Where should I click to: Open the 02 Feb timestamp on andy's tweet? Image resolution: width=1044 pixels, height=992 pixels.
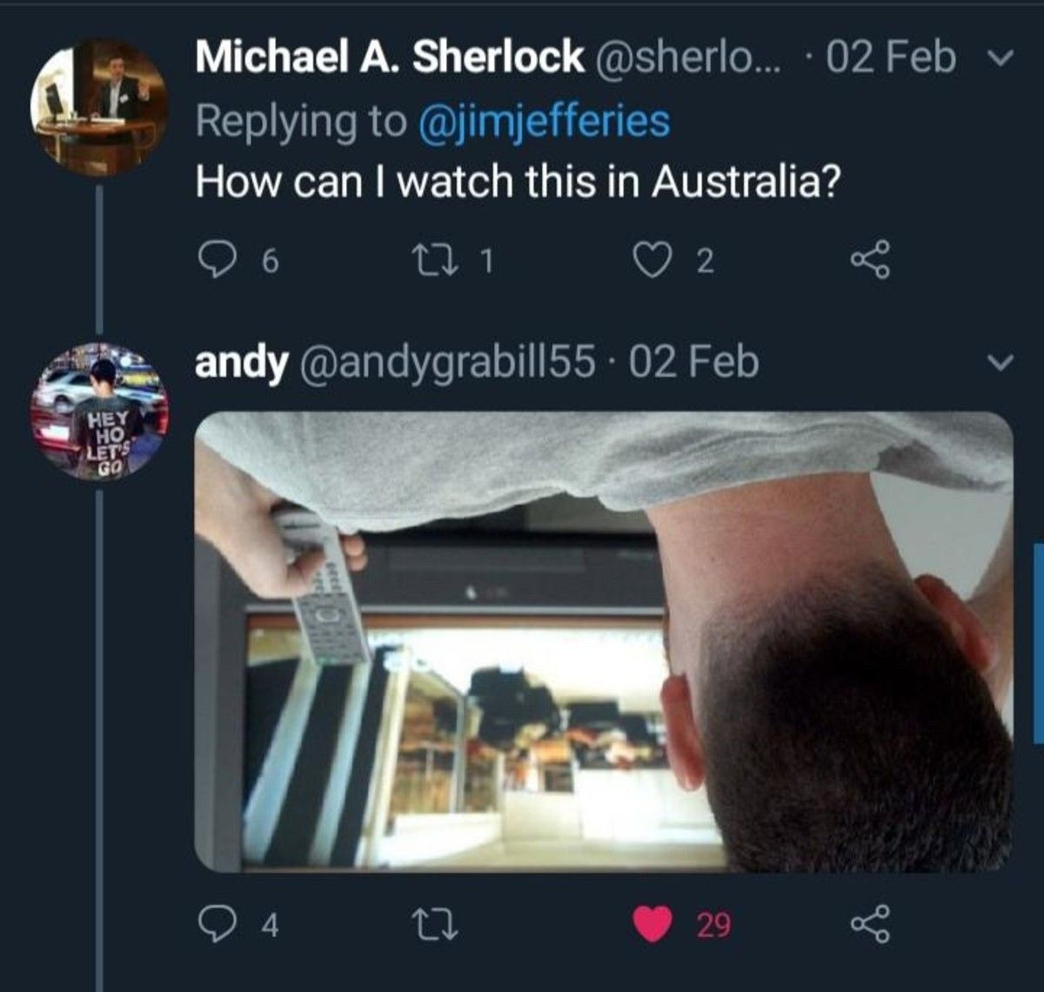tap(693, 362)
